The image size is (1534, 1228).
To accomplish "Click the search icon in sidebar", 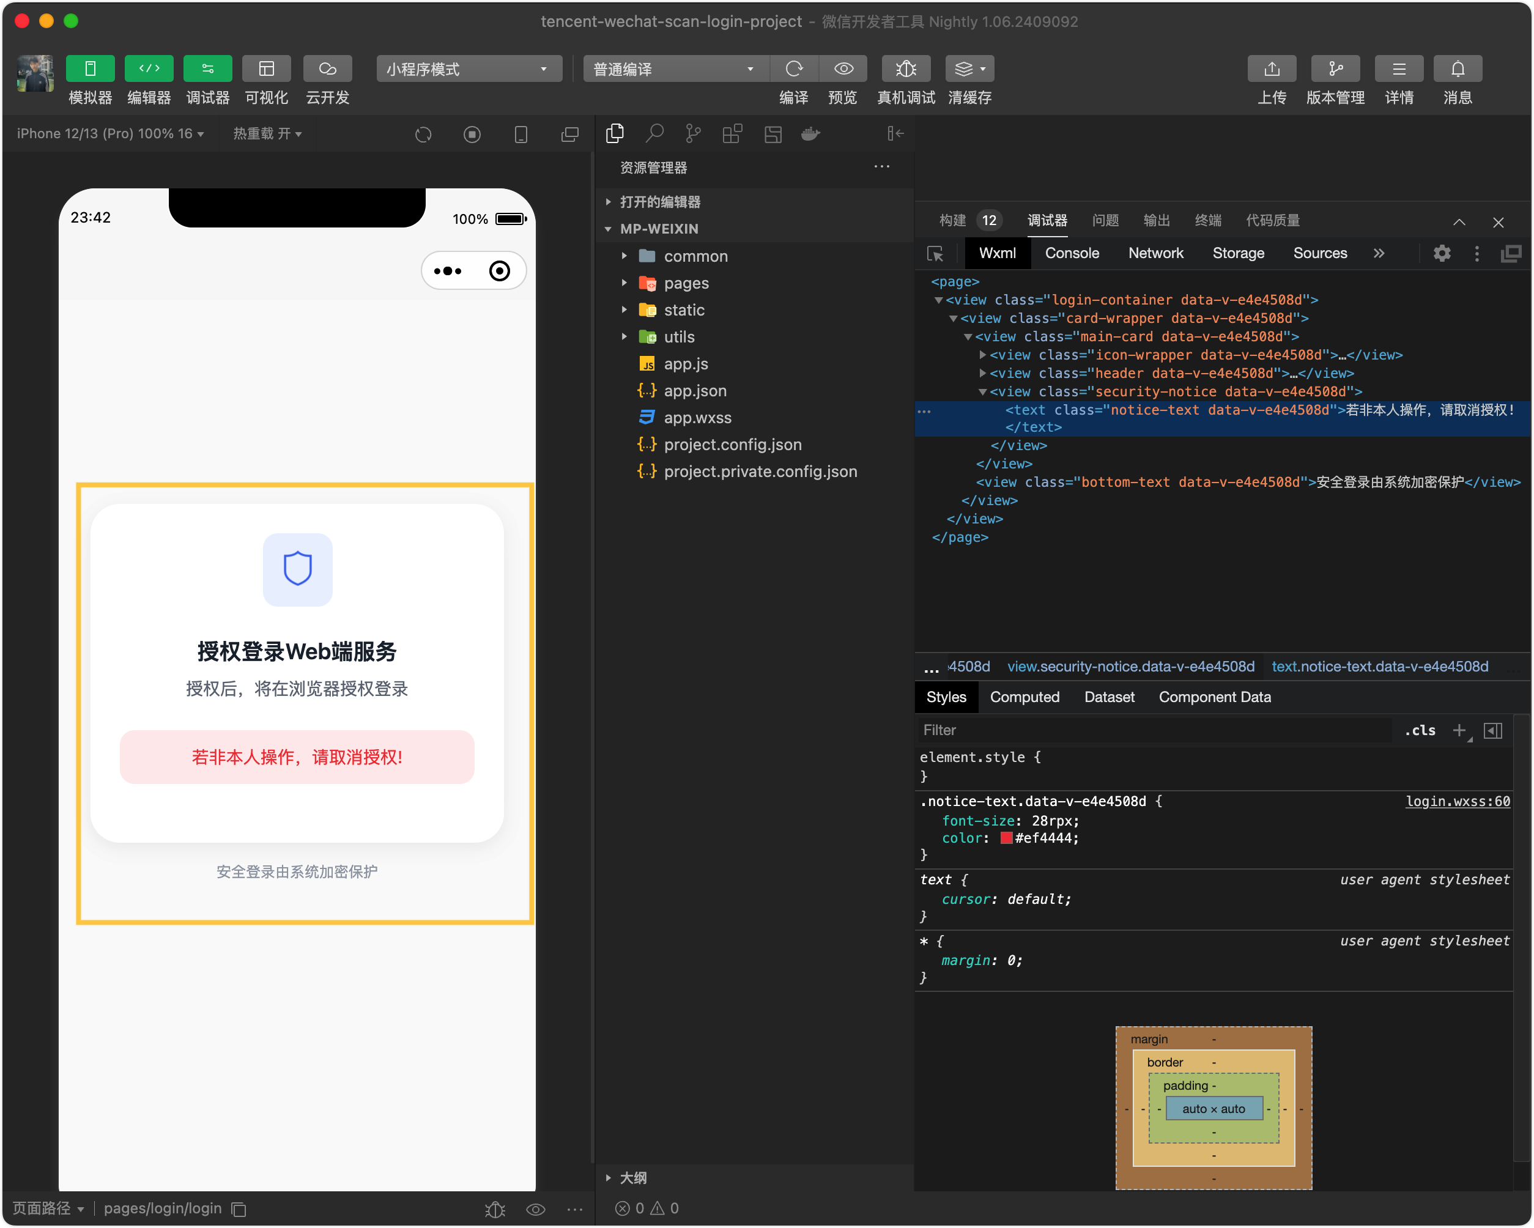I will point(654,134).
